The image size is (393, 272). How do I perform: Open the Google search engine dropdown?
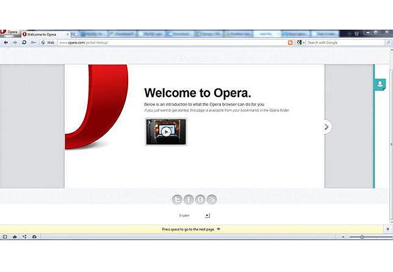coord(300,43)
